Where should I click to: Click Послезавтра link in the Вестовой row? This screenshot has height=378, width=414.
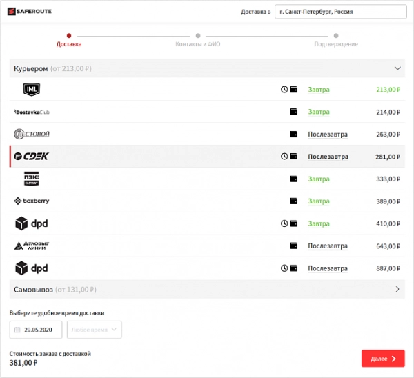click(328, 135)
